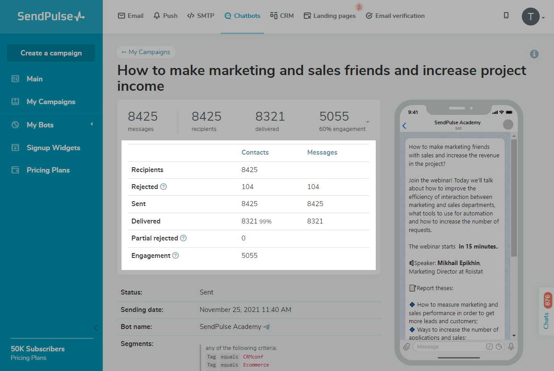Expand the account dropdown arrow beside avatar
Image resolution: width=554 pixels, height=371 pixels.
543,18
